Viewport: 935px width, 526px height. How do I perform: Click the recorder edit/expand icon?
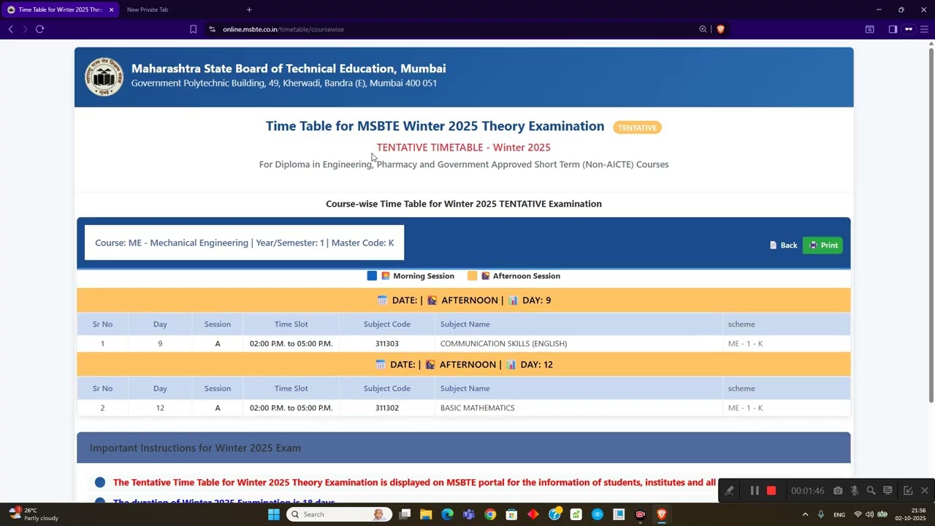pyautogui.click(x=908, y=491)
